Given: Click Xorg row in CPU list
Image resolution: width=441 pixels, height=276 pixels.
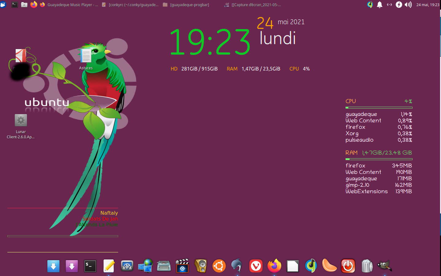Looking at the screenshot, I should [379, 133].
